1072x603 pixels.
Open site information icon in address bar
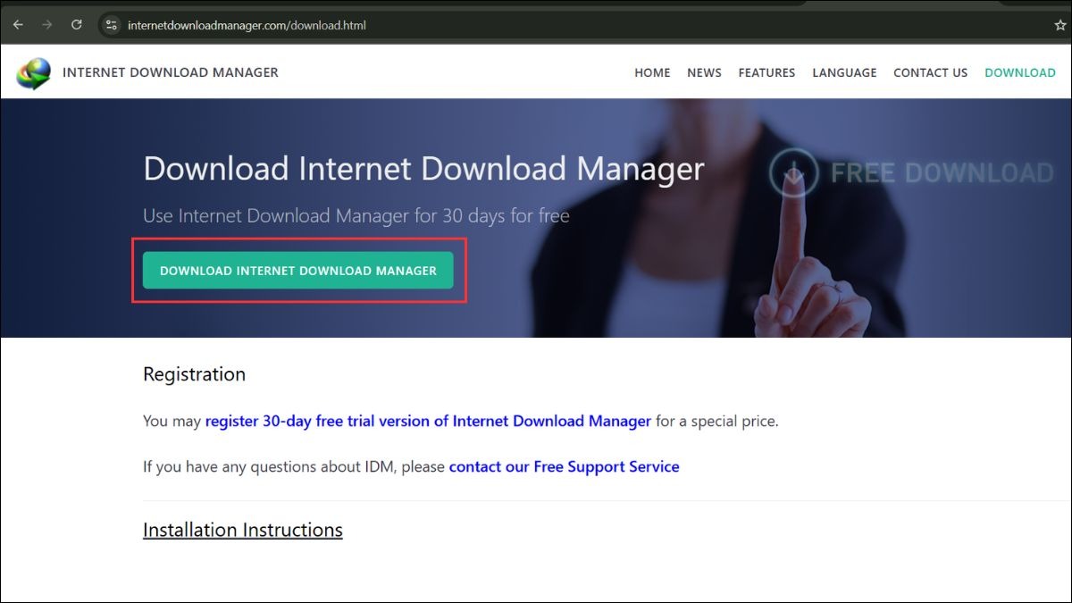point(111,25)
